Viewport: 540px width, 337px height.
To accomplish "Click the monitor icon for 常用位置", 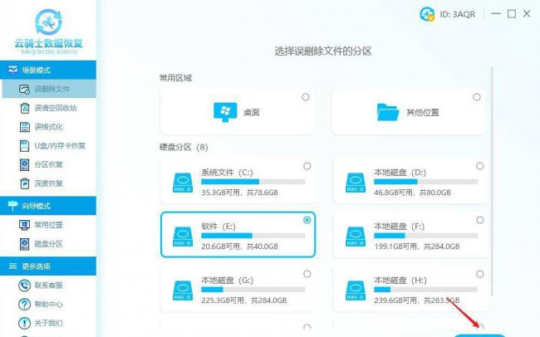I will (24, 225).
